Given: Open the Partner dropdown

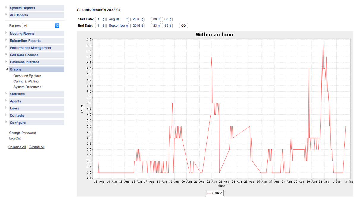Looking at the screenshot, I should [x=41, y=26].
